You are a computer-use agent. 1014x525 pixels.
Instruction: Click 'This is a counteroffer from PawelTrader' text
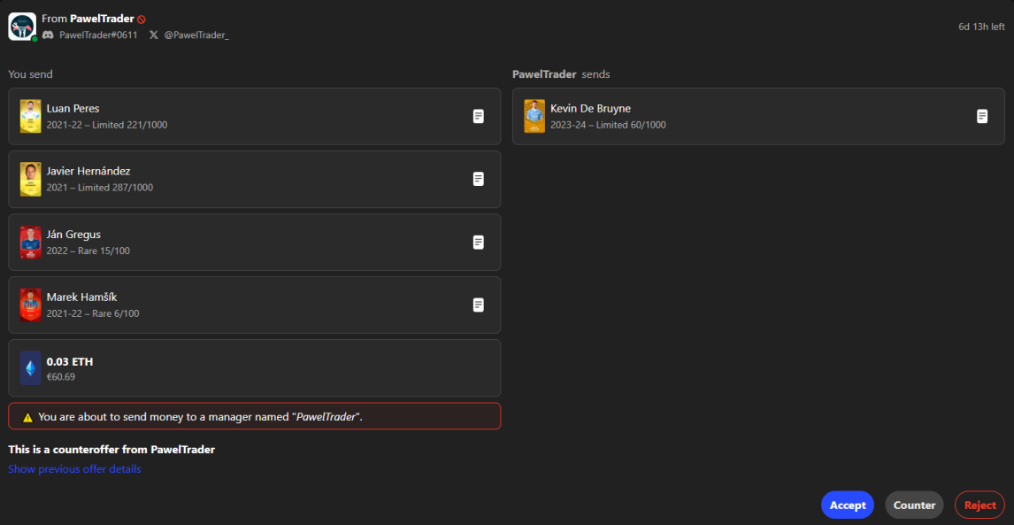(x=111, y=449)
